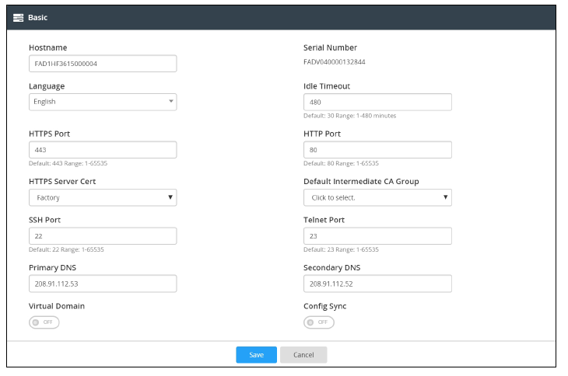Open the Language dropdown
Image resolution: width=568 pixels, height=376 pixels.
point(102,102)
